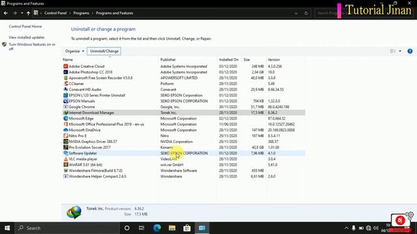Open File Explorer from the taskbar
The width and height of the screenshot is (417, 234).
click(172, 228)
